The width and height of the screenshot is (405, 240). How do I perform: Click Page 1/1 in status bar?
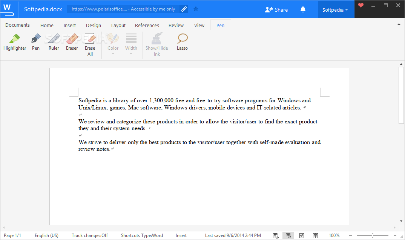click(x=12, y=235)
